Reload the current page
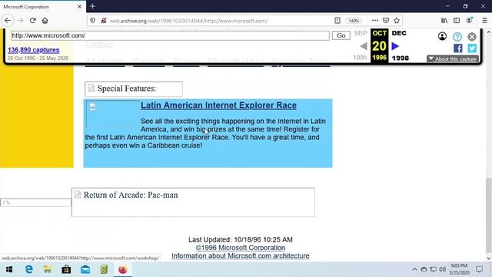This screenshot has width=492, height=277. (x=32, y=21)
